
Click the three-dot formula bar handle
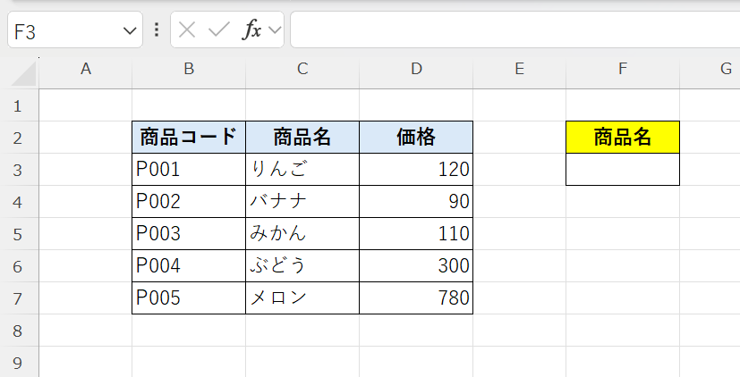pos(157,29)
